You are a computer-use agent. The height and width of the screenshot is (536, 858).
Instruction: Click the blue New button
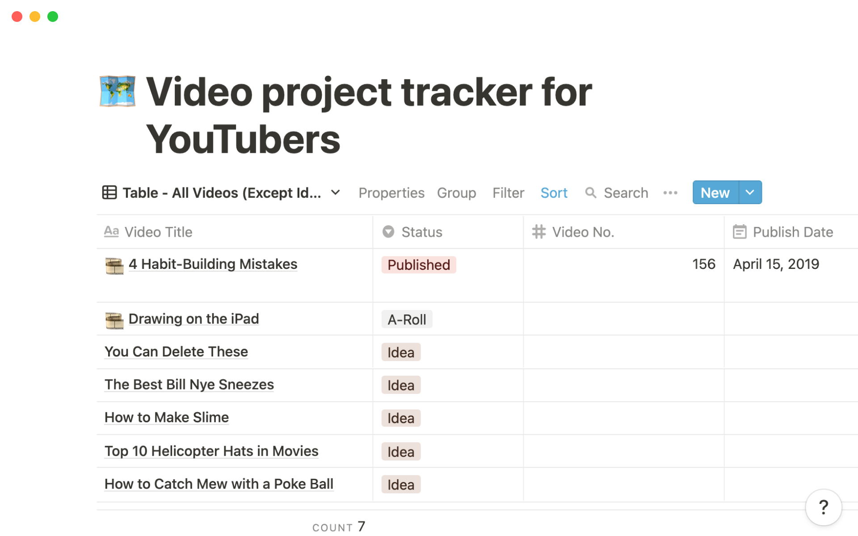pyautogui.click(x=715, y=193)
